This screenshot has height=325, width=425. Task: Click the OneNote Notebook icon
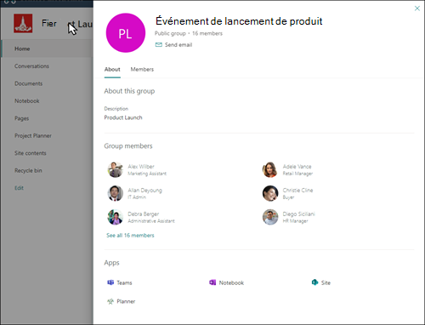click(212, 282)
